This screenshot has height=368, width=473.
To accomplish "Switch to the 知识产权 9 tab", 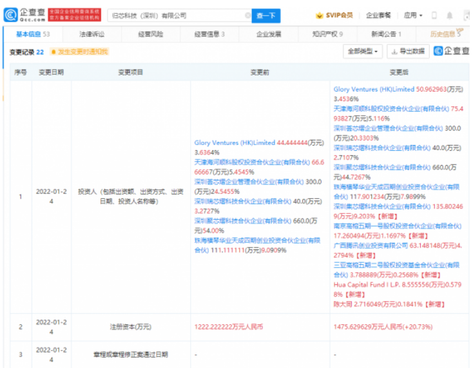I will point(327,34).
